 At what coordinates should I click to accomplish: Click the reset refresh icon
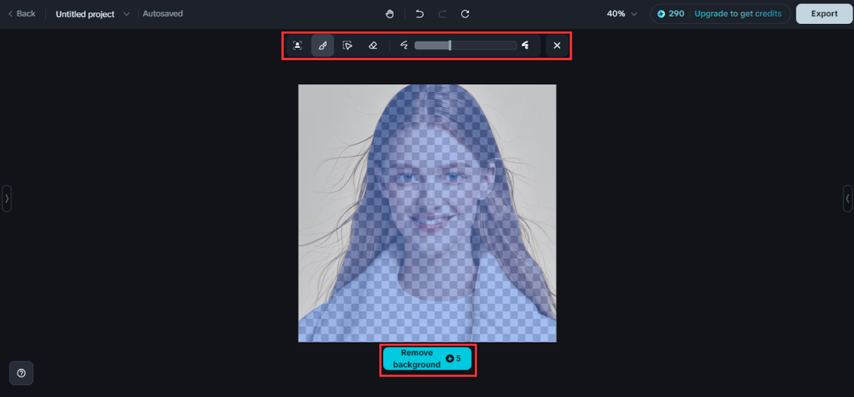click(x=465, y=13)
